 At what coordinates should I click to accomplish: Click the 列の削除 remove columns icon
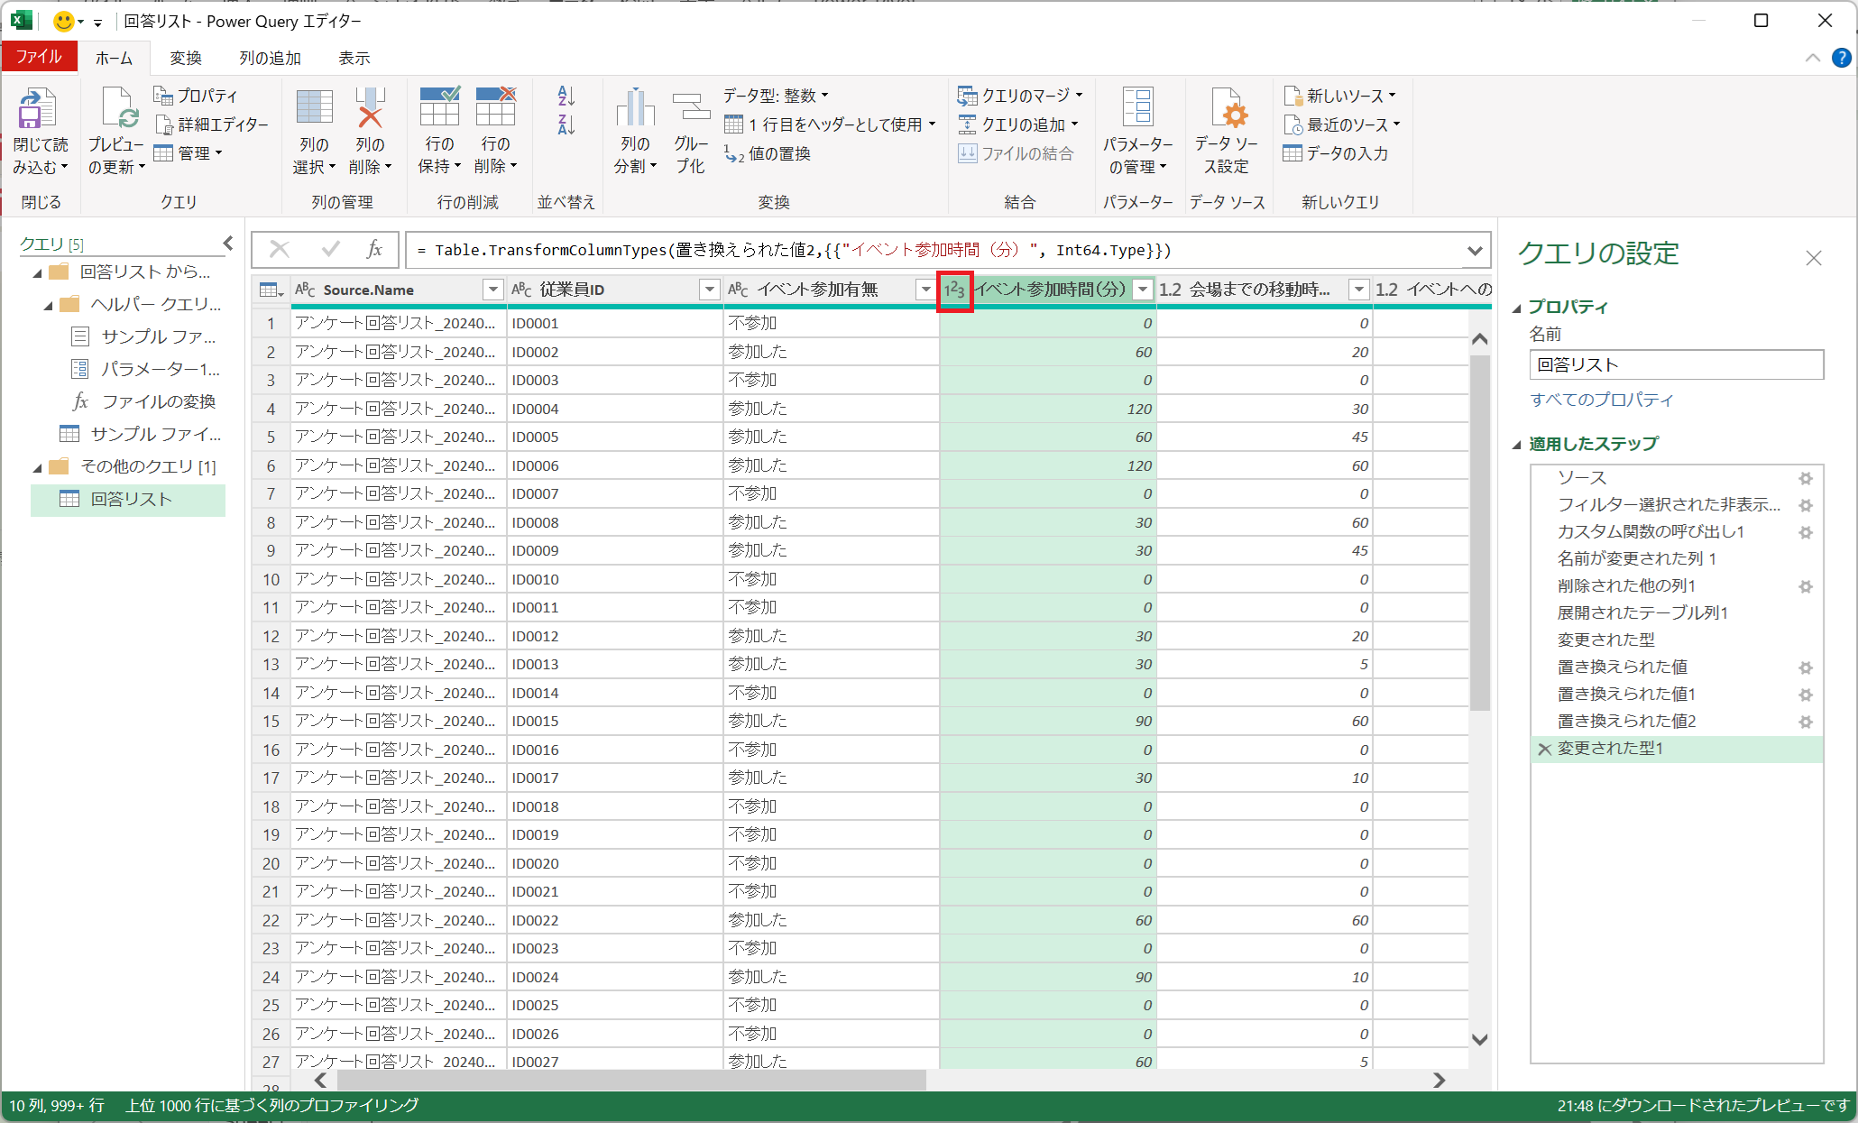pos(370,106)
